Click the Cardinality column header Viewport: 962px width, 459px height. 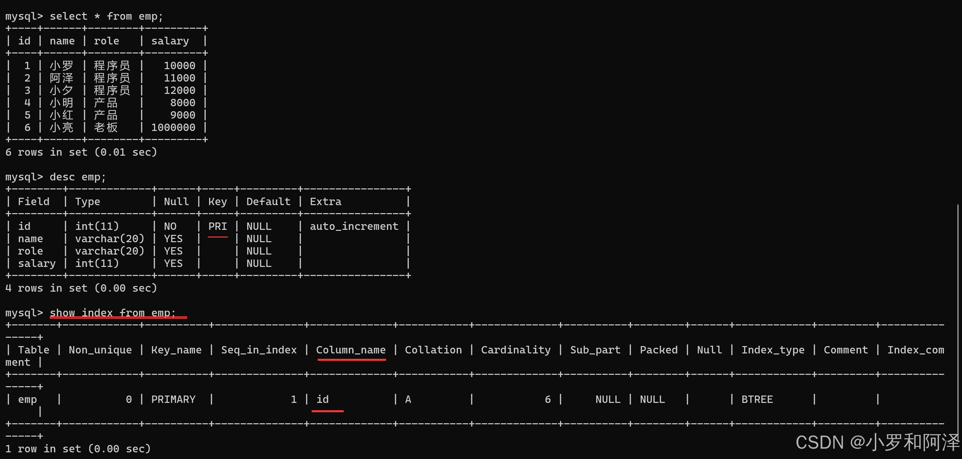(515, 350)
